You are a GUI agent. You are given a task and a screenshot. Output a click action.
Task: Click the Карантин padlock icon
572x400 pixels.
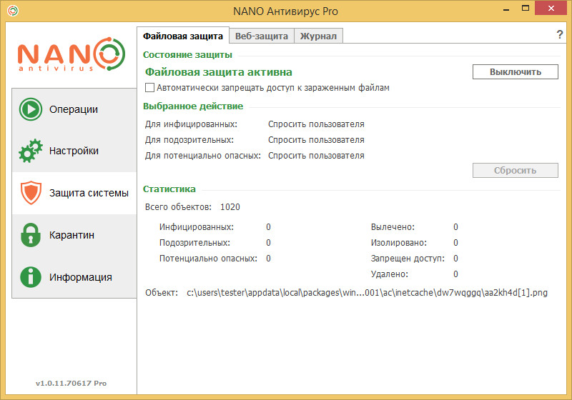click(31, 235)
